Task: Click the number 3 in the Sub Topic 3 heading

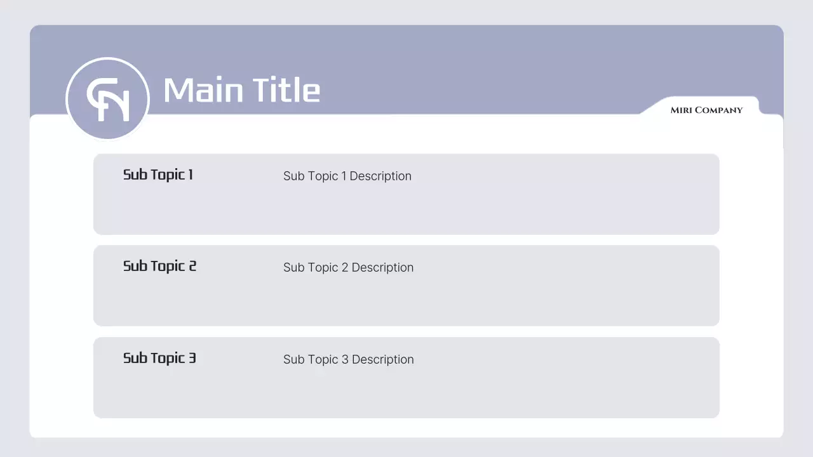Action: click(x=192, y=358)
